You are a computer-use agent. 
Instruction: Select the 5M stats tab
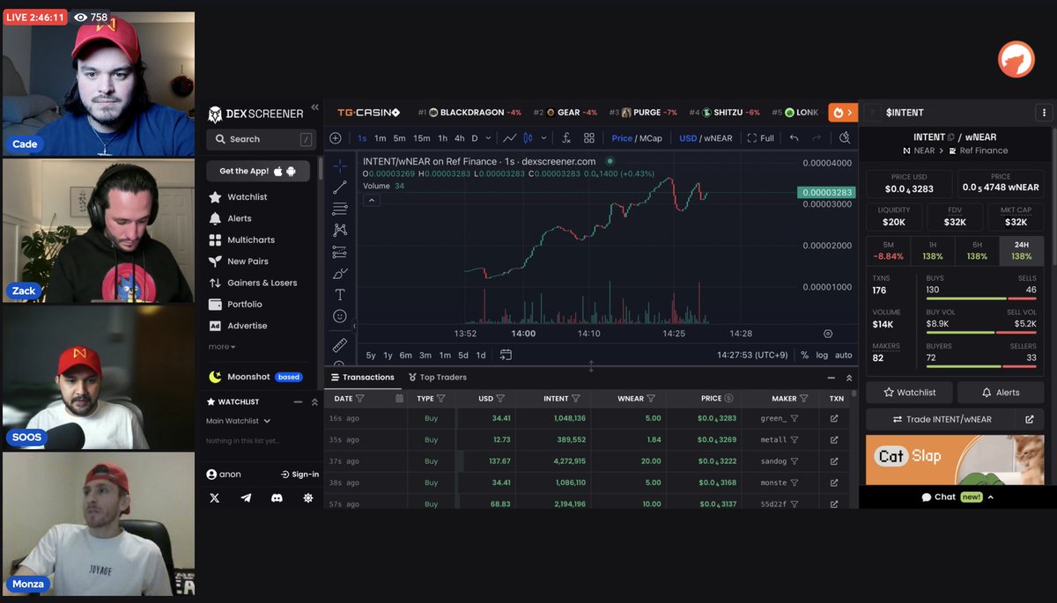pyautogui.click(x=889, y=251)
